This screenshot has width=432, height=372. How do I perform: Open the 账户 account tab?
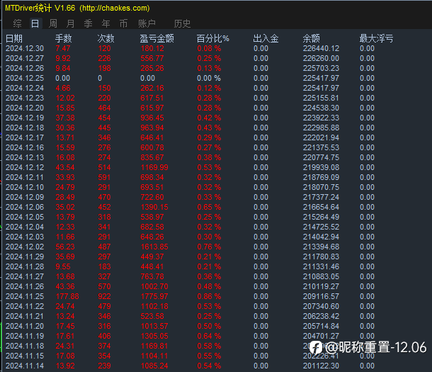(147, 23)
